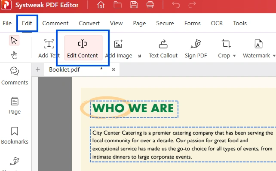This screenshot has width=276, height=171.
Task: Add a Text Callout annotation
Action: click(163, 49)
